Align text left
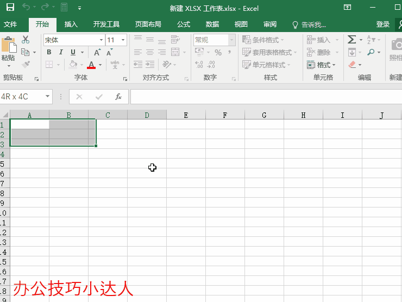This screenshot has width=402, height=302. coord(138,52)
